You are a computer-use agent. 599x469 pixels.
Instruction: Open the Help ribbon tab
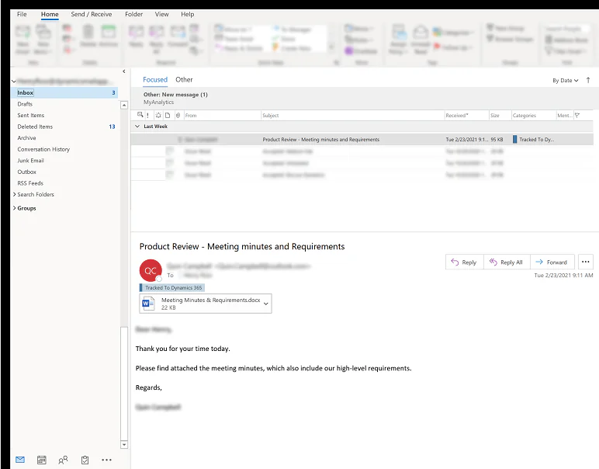coord(187,14)
